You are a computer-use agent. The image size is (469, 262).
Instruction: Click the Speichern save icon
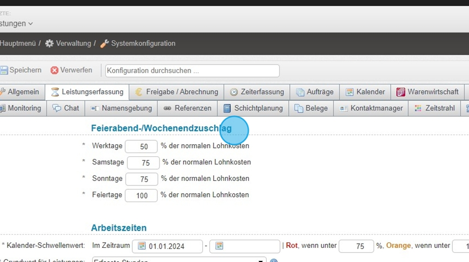click(x=4, y=70)
